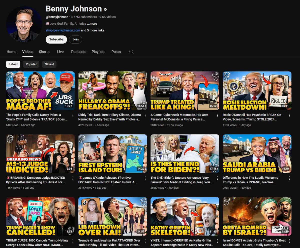The width and height of the screenshot is (300, 248).
Task: Play the 'FIRST EPSTEIN ISLAND TOUR!' thumbnail
Action: [x=112, y=154]
